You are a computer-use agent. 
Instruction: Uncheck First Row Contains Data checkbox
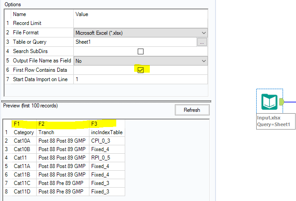point(140,70)
